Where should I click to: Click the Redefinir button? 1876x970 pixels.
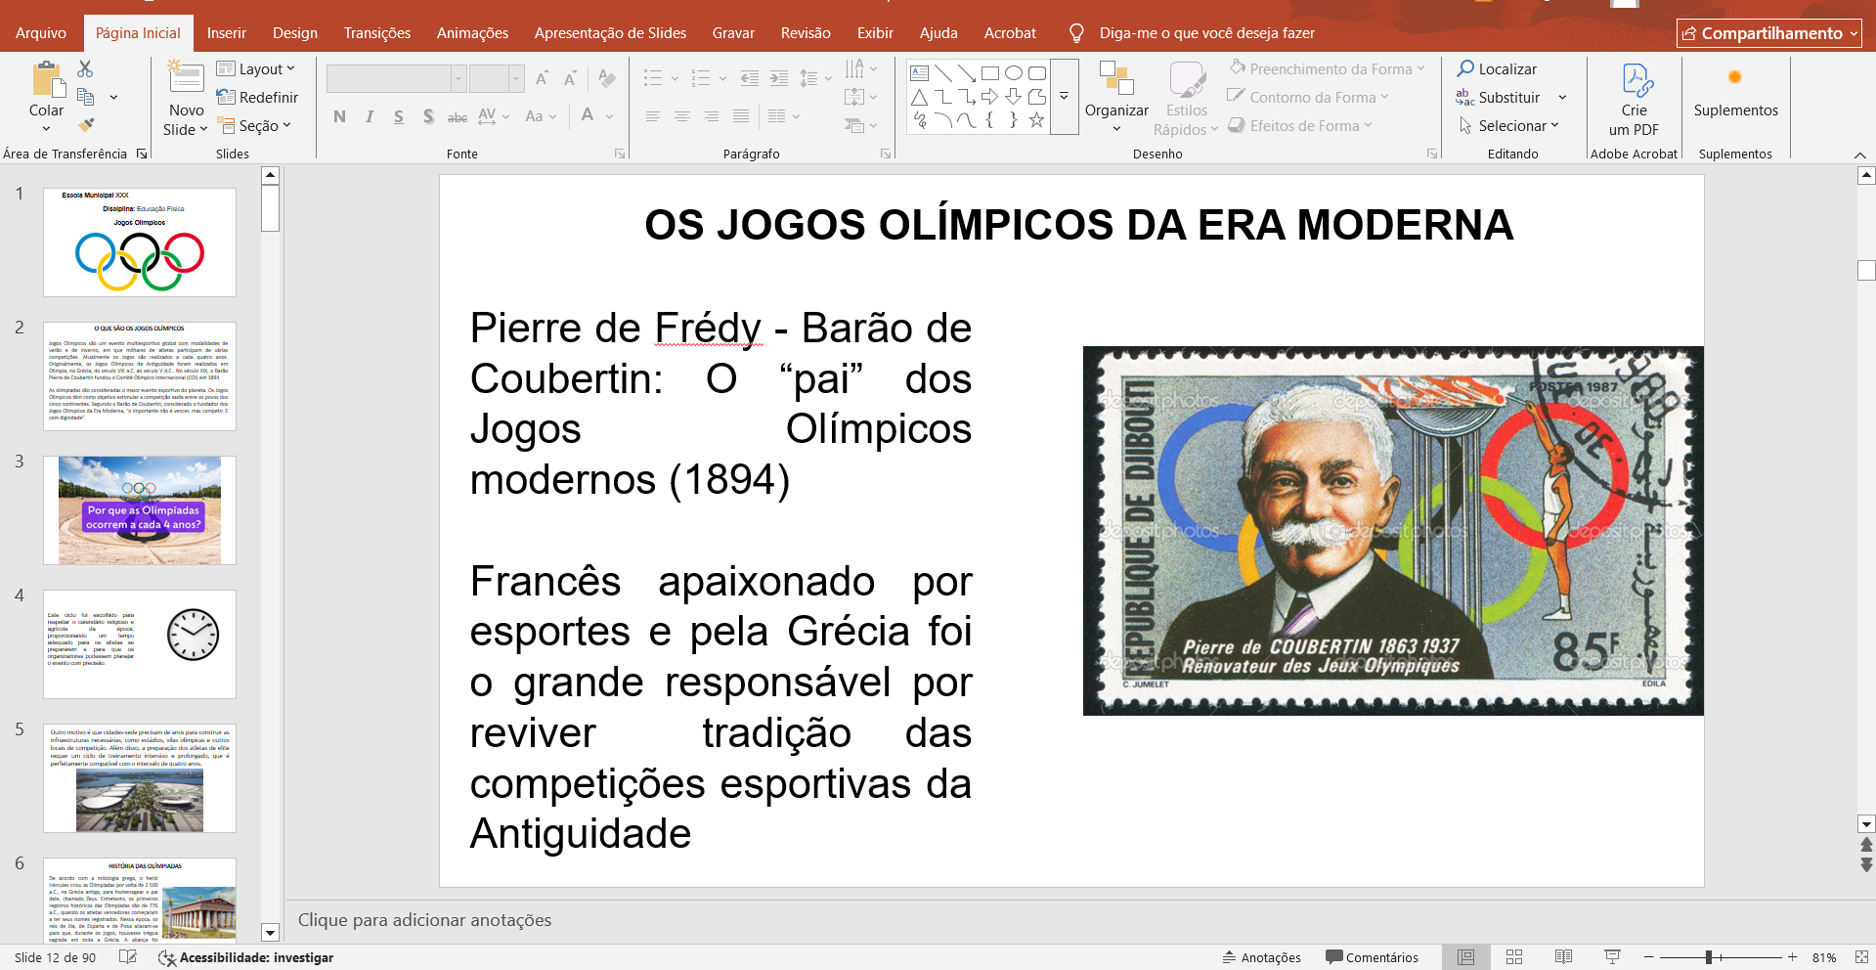[257, 97]
